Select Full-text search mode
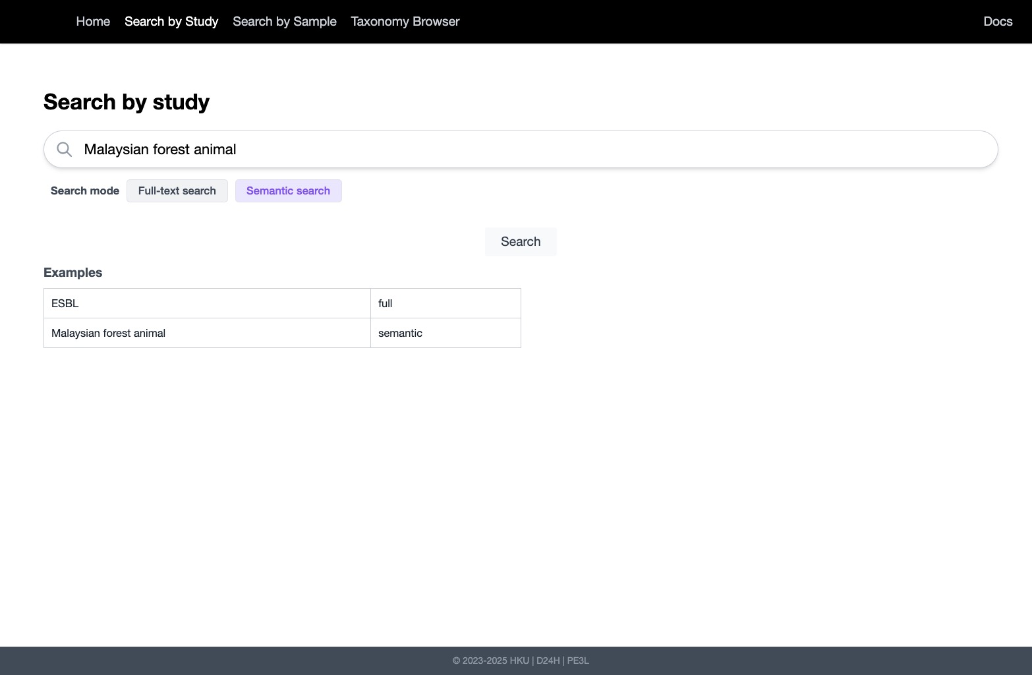Image resolution: width=1032 pixels, height=675 pixels. 177,191
